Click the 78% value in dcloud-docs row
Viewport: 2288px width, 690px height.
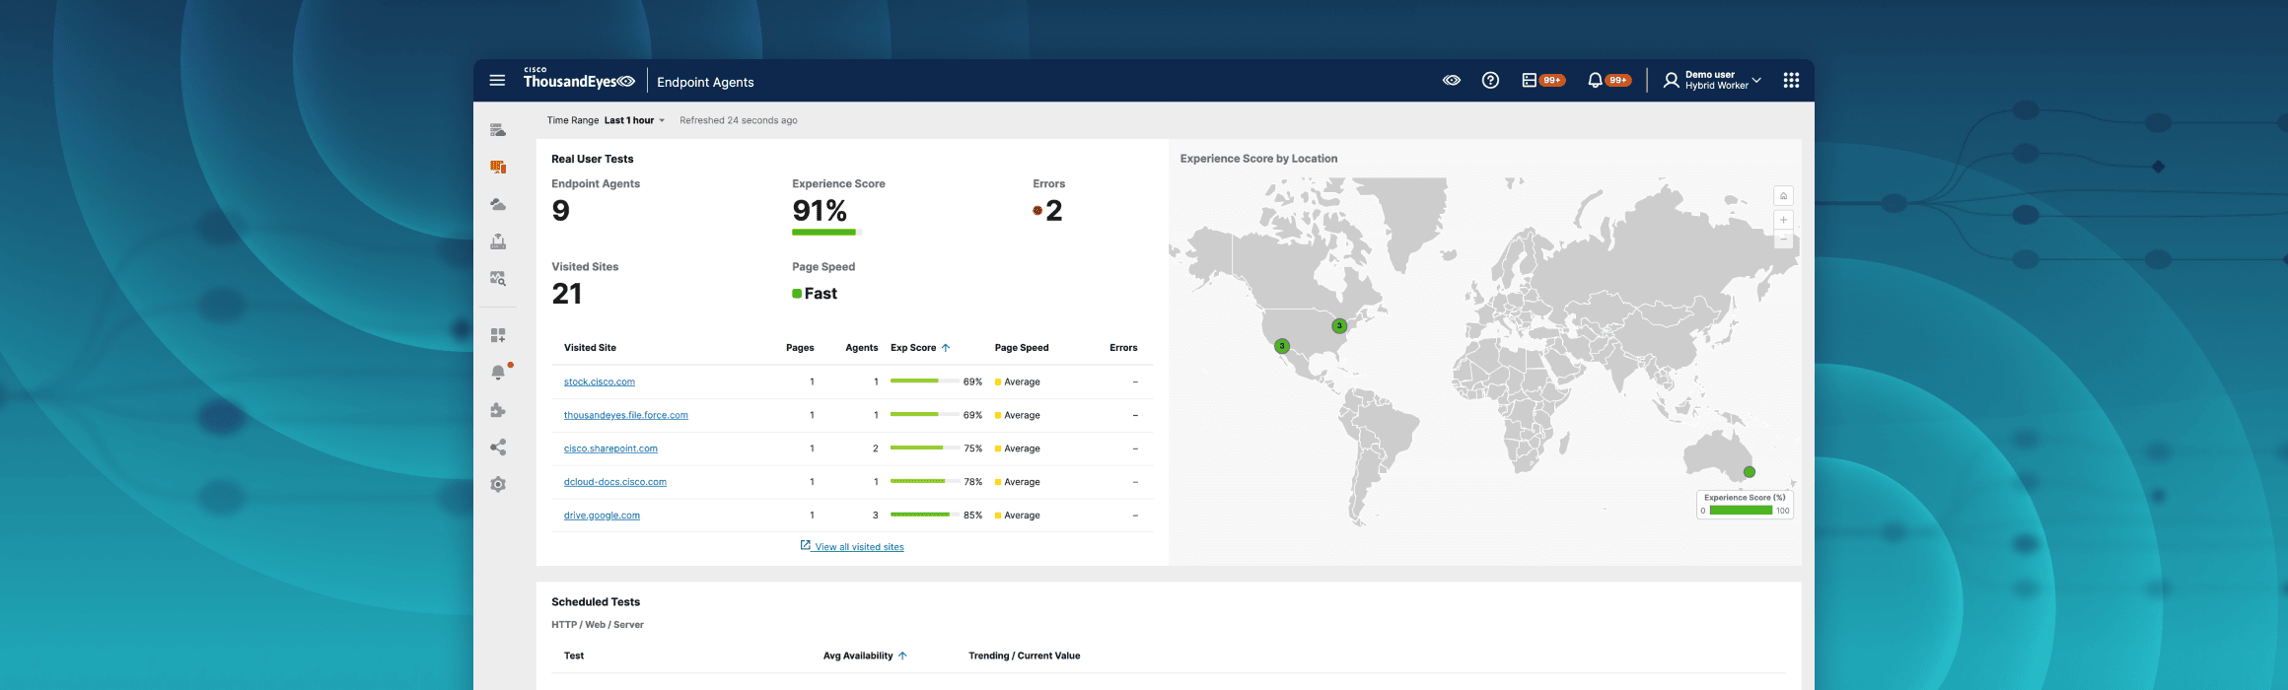pos(973,483)
